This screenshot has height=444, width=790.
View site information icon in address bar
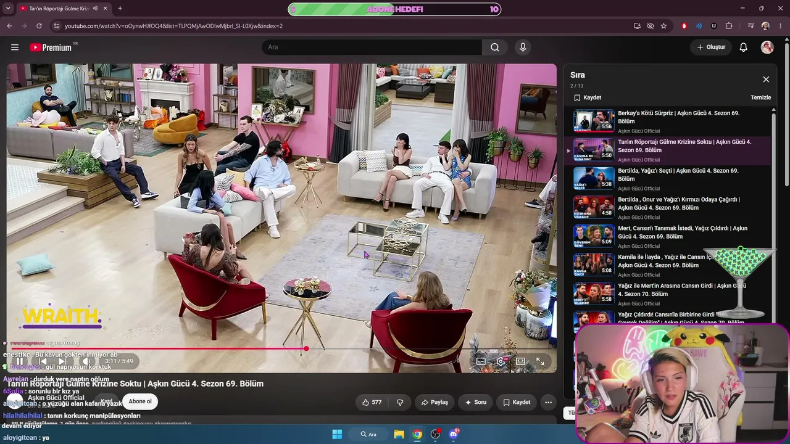click(x=56, y=26)
